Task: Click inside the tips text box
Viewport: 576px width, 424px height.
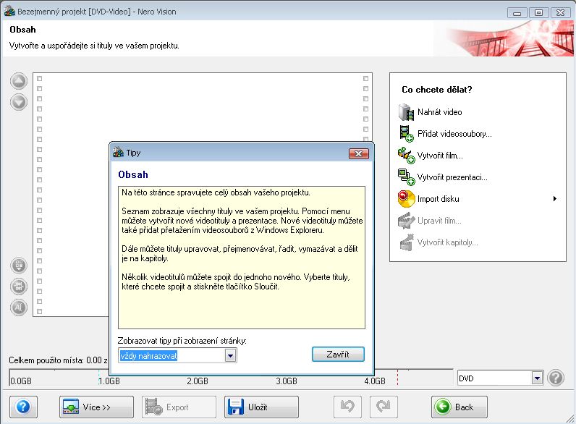Action: click(x=242, y=258)
